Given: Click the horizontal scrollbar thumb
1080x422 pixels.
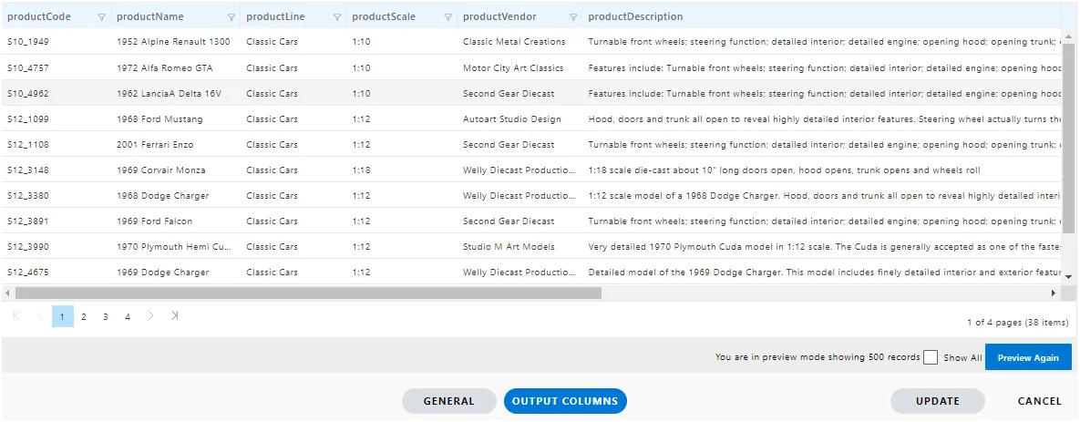Looking at the screenshot, I should 308,293.
